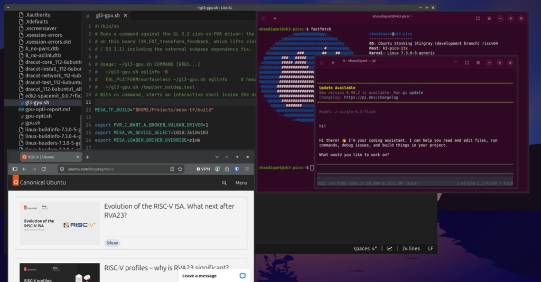Click the Model: z-ai/glm-5.3-flash line in pi
Viewport: 541px width, 282px height.
click(347, 112)
